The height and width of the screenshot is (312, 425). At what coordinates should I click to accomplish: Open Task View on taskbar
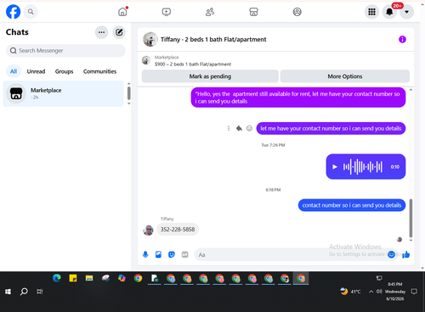pyautogui.click(x=40, y=292)
